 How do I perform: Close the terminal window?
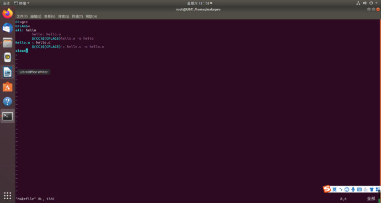378,9
